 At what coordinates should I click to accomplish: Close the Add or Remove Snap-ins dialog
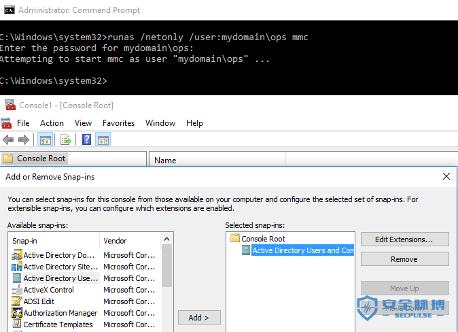[x=446, y=176]
